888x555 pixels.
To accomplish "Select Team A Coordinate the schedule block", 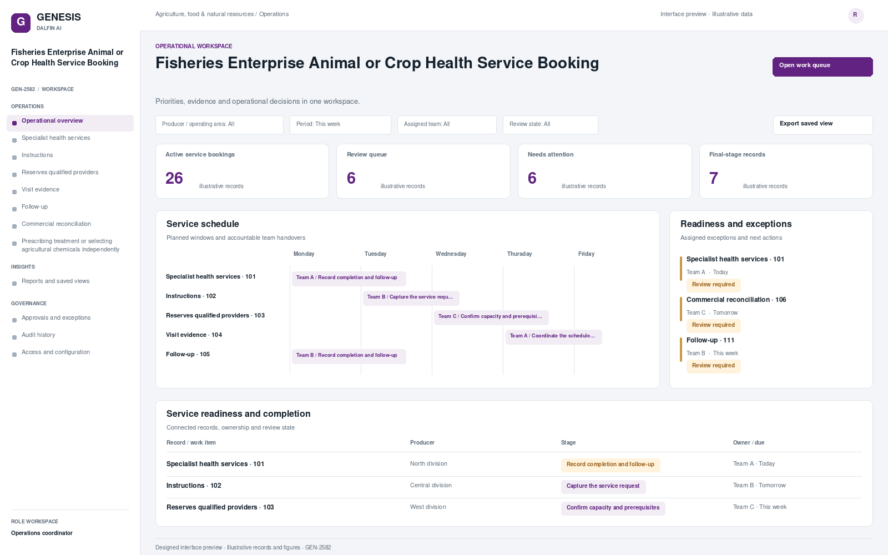I will (x=553, y=336).
